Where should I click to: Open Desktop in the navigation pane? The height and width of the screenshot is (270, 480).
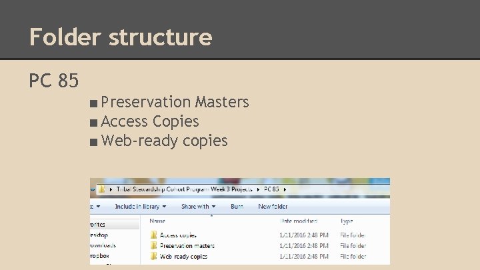[99, 235]
